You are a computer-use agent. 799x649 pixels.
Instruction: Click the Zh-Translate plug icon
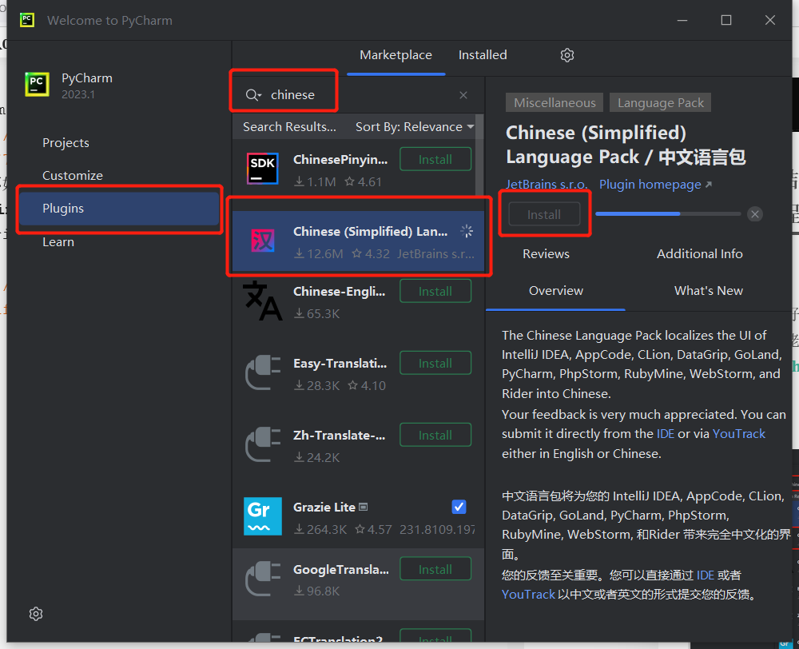(x=263, y=444)
